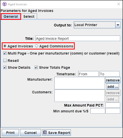123x138 pixels.
Task: Open the General tab
Action: 11,16
